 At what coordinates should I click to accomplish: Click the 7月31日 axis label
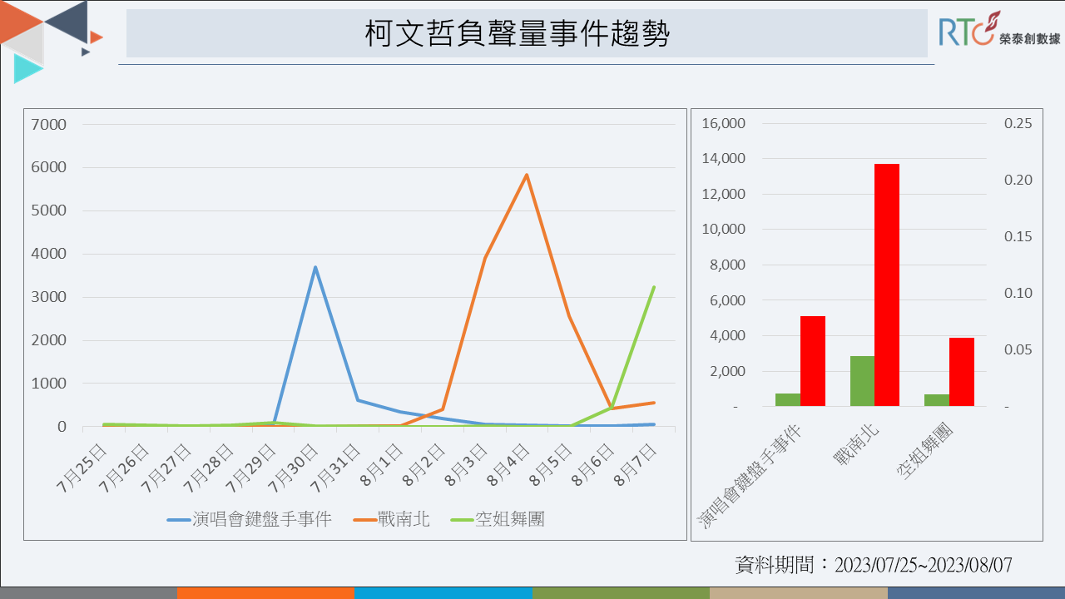pos(336,468)
